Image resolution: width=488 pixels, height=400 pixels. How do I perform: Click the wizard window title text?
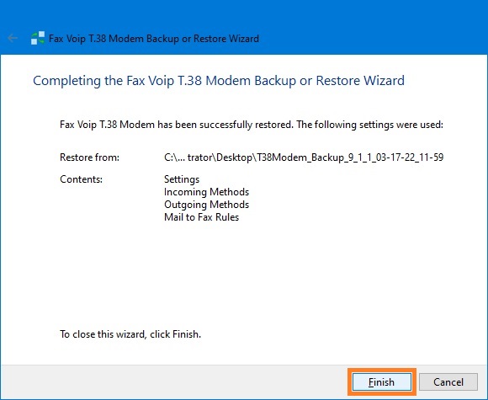point(154,39)
